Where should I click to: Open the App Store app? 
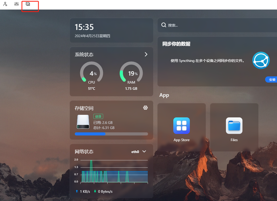pos(182,126)
